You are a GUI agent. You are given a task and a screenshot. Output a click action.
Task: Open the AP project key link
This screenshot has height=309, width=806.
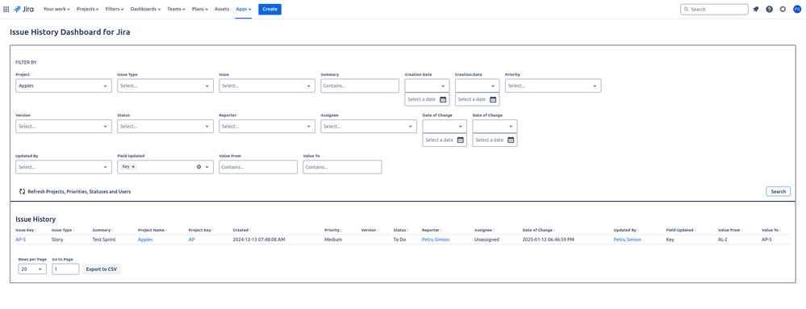(192, 240)
